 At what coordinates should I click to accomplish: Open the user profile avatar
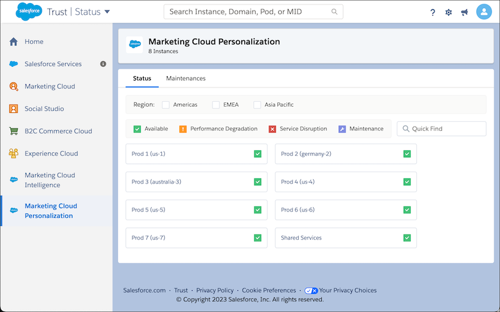pyautogui.click(x=484, y=12)
